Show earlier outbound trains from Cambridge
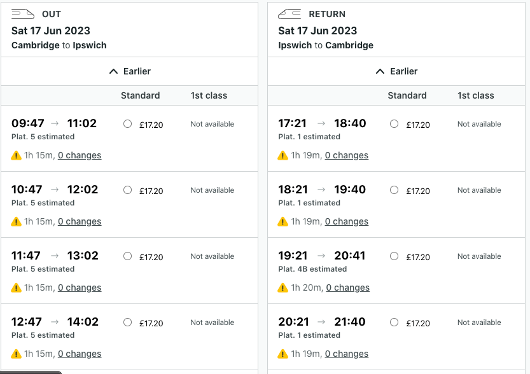Image resolution: width=530 pixels, height=374 pixels. [129, 71]
